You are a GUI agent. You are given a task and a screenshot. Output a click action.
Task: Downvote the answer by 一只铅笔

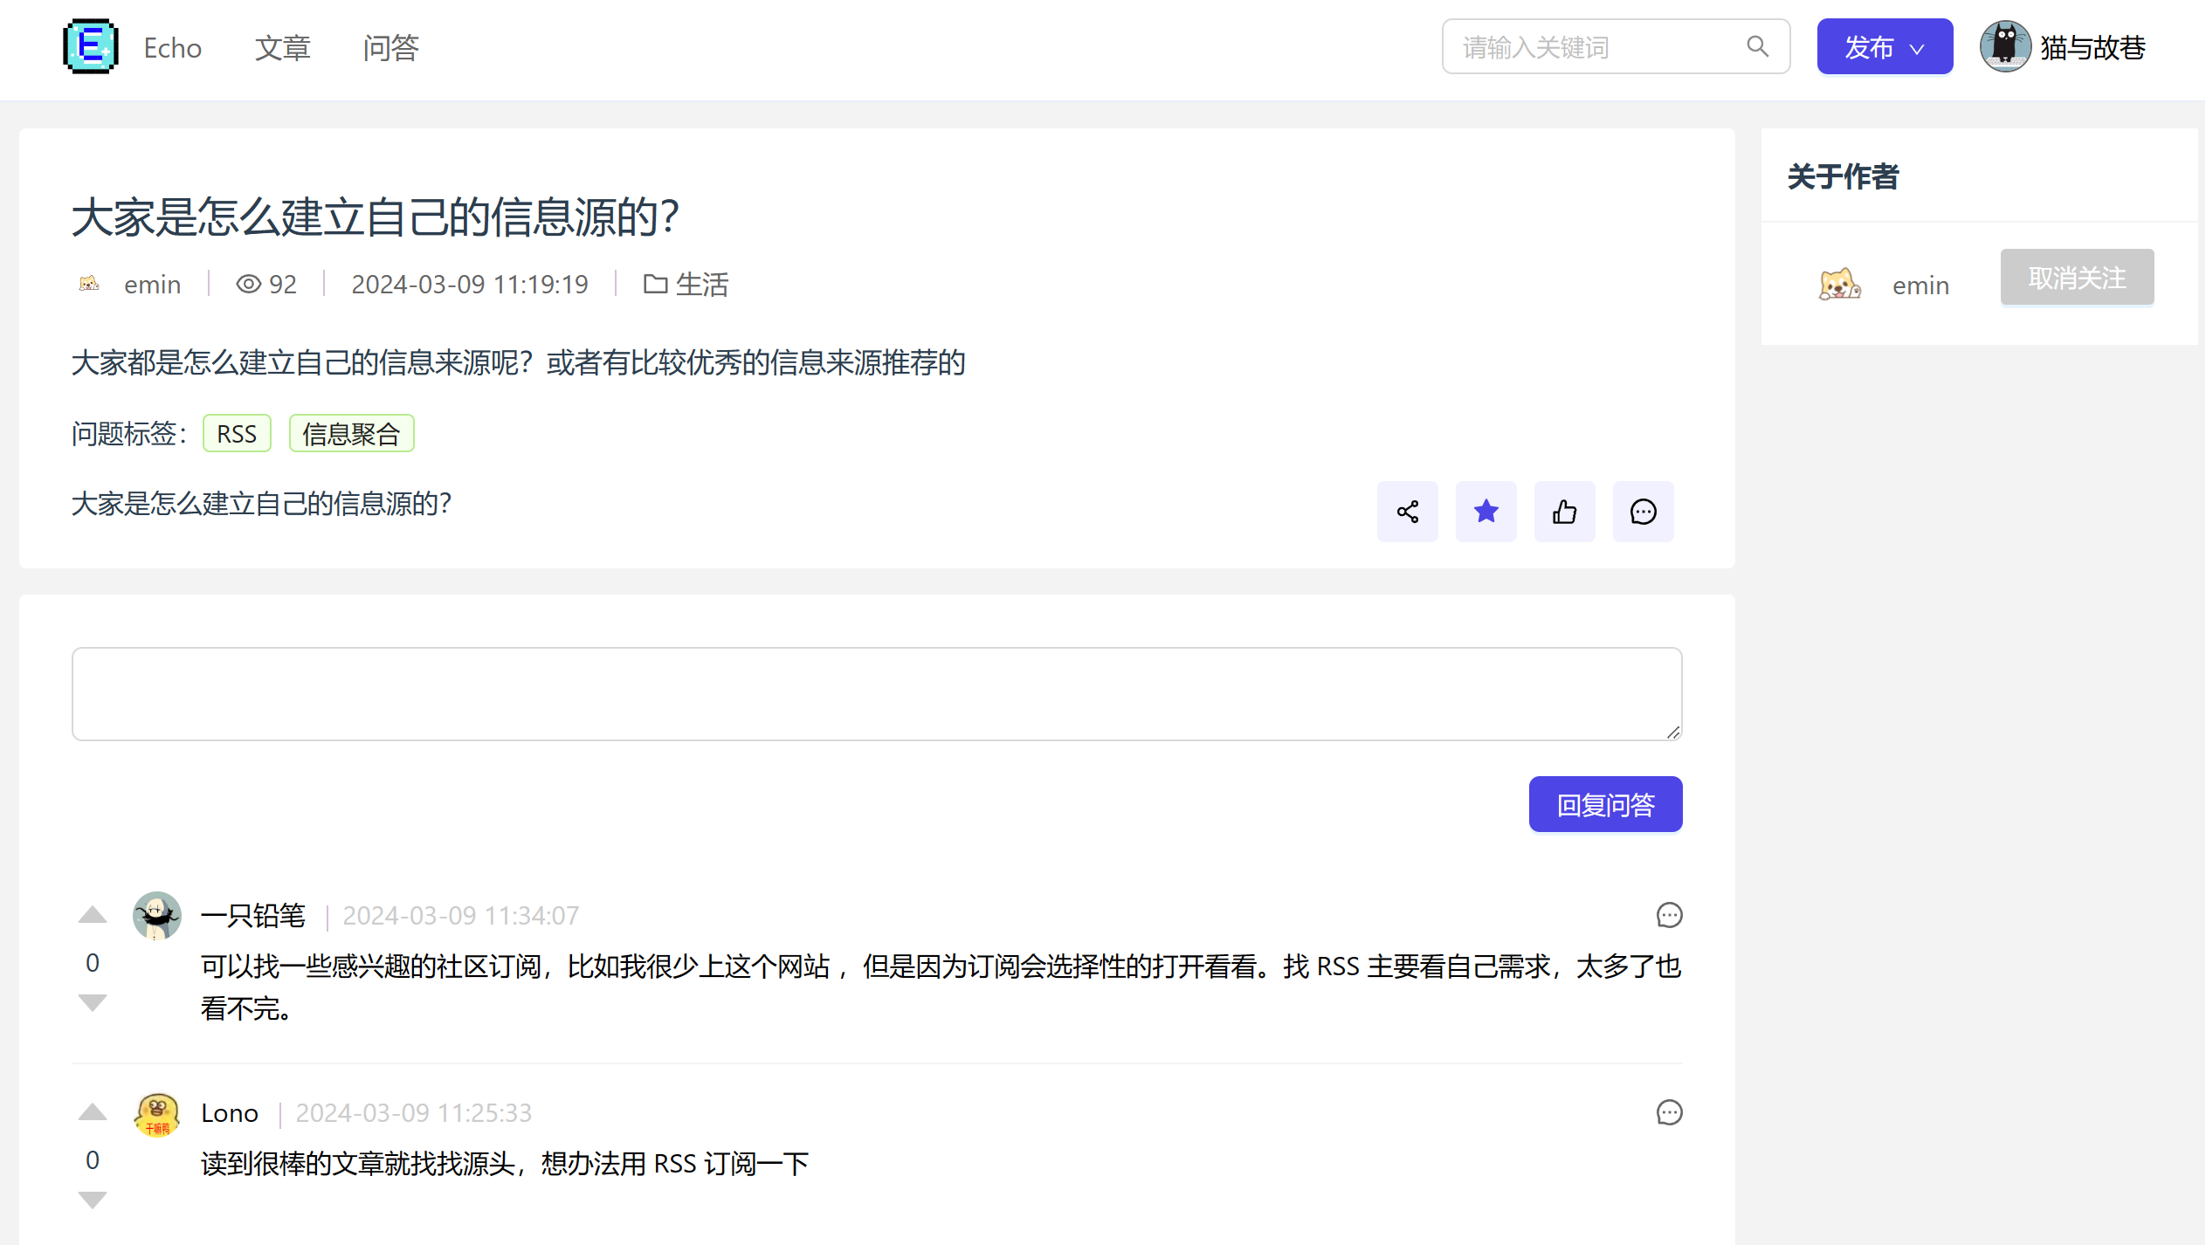pyautogui.click(x=92, y=1001)
